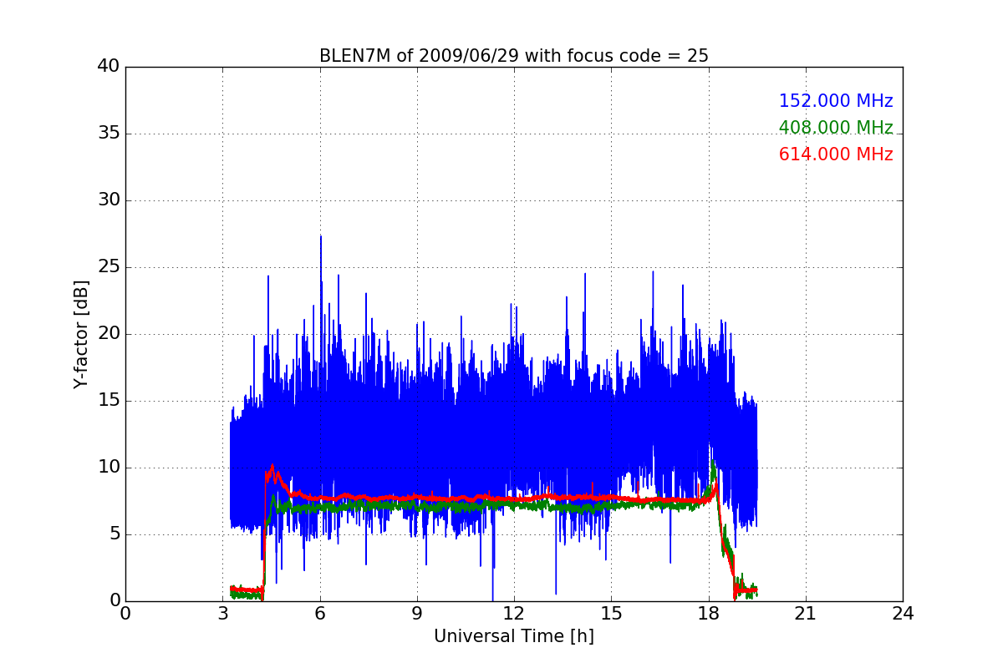Click x-axis tick label '3'
Screen dimensions: 1003x668
pyautogui.click(x=222, y=614)
